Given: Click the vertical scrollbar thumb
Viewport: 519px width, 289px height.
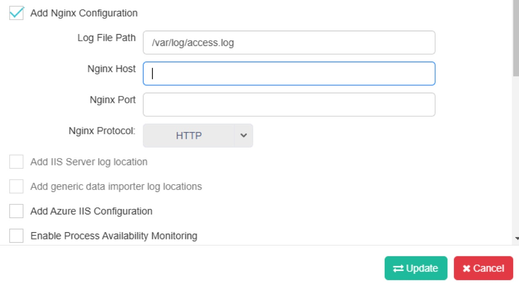Looking at the screenshot, I should coord(516,38).
